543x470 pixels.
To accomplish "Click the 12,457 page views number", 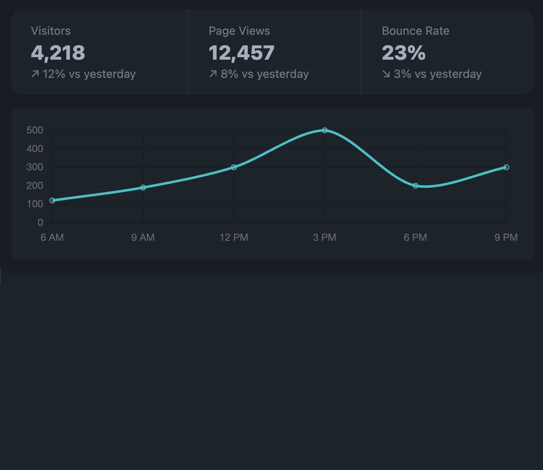I will (x=241, y=53).
